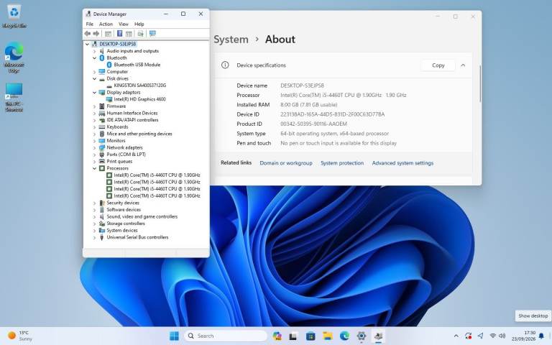The height and width of the screenshot is (345, 552).
Task: Open the View menu
Action: tap(124, 24)
